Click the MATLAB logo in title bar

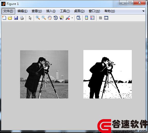pyautogui.click(x=3, y=4)
